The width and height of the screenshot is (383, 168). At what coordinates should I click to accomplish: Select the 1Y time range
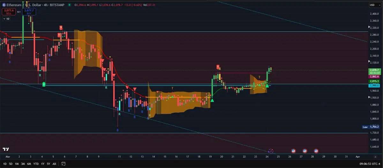(x=43, y=164)
